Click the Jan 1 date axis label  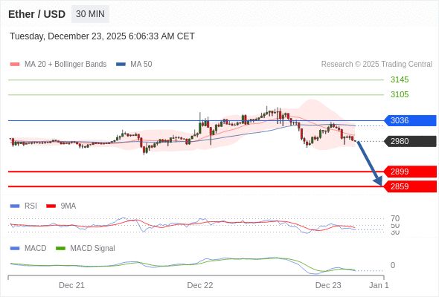click(379, 285)
